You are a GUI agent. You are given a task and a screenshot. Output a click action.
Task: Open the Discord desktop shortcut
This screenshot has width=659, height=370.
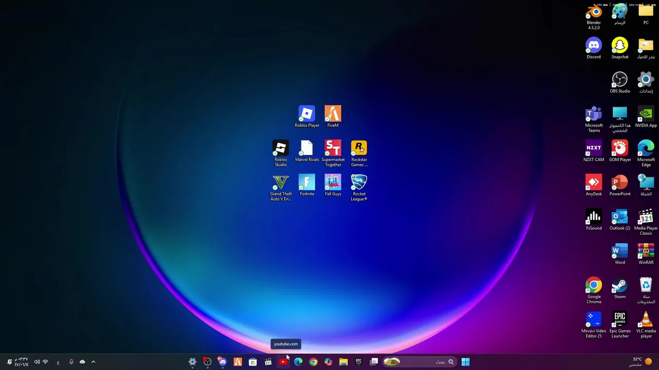tap(594, 48)
